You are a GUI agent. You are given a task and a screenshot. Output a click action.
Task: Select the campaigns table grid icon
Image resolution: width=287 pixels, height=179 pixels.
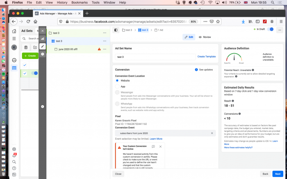[x=14, y=68]
